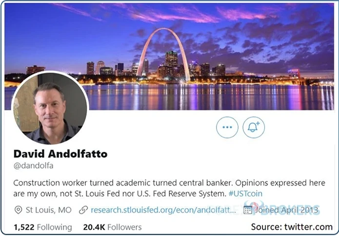Image resolution: width=339 pixels, height=236 pixels.
Task: Click the display name David Andolfatto
Action: pyautogui.click(x=60, y=154)
